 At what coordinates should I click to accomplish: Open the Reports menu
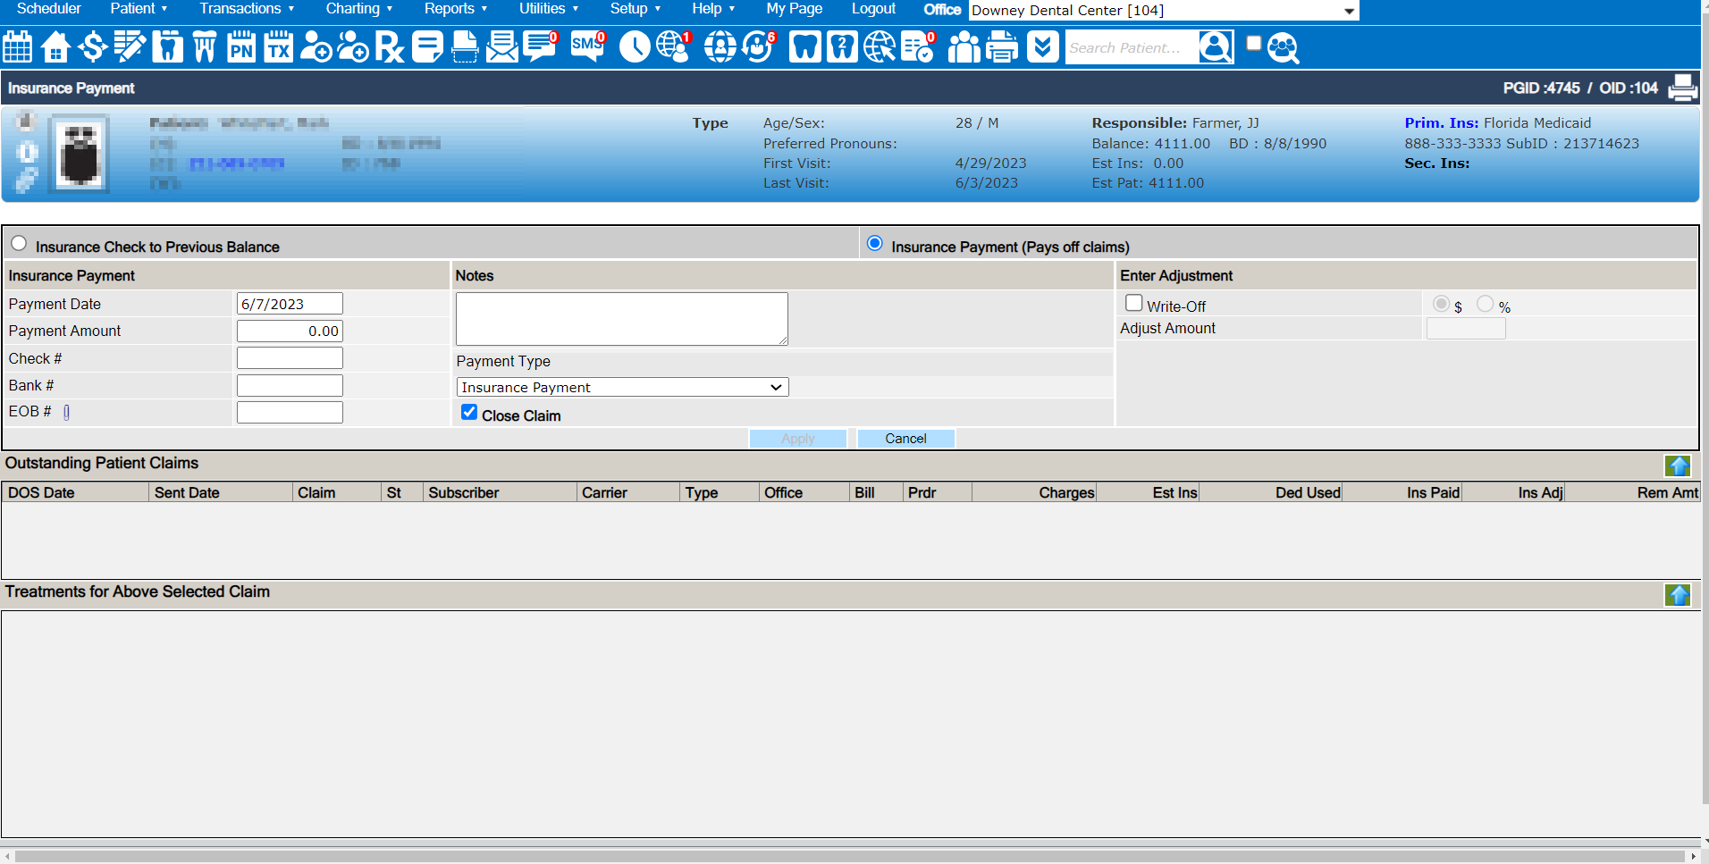(x=450, y=9)
